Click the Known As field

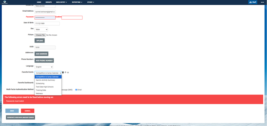[x=45, y=6]
